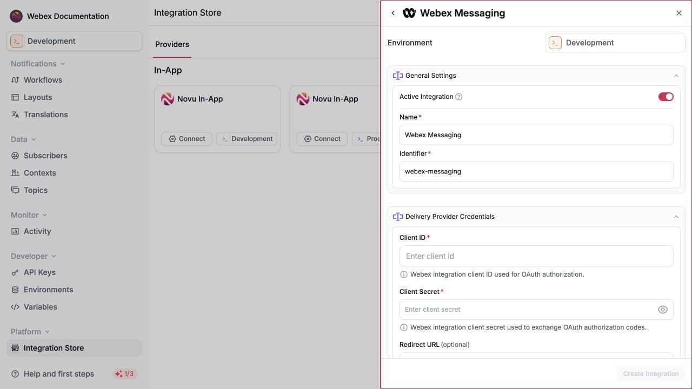
Task: Click Connect on the second Novu In-App card
Action: tap(322, 139)
